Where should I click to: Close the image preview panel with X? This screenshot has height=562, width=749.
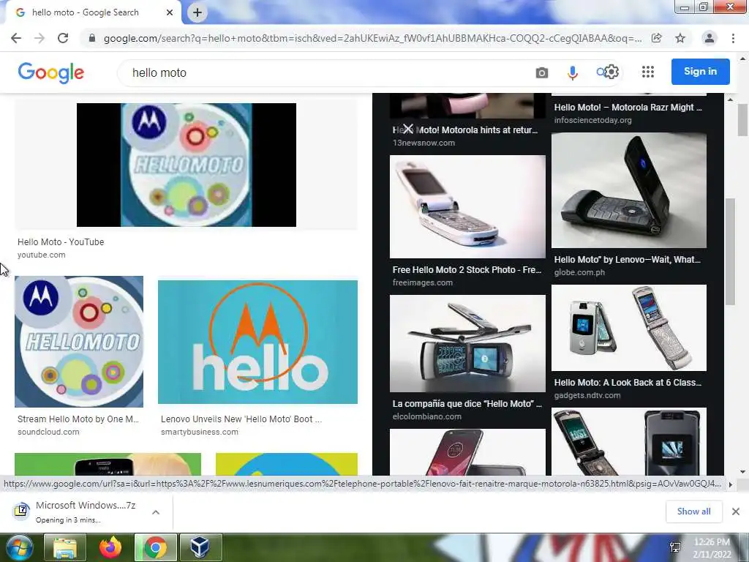coord(407,129)
